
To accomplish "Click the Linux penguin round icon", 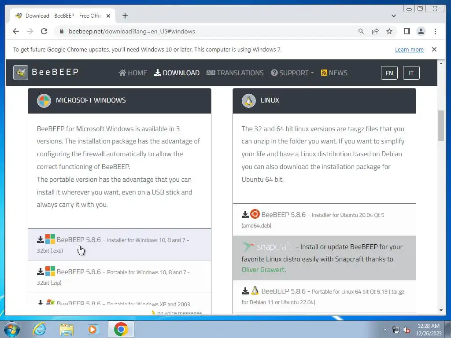I will tap(249, 101).
